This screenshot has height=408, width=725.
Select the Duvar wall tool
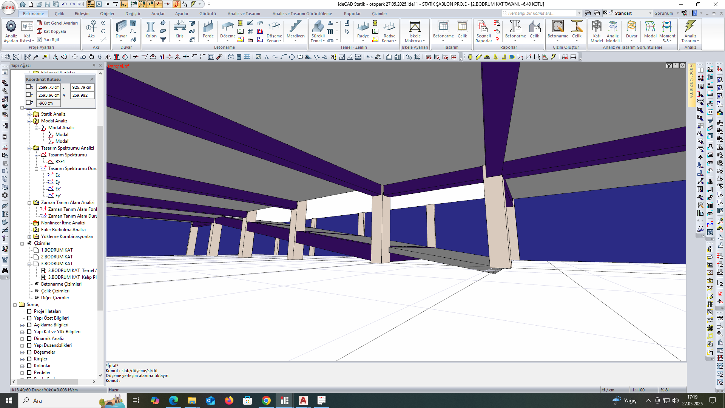coord(121,30)
